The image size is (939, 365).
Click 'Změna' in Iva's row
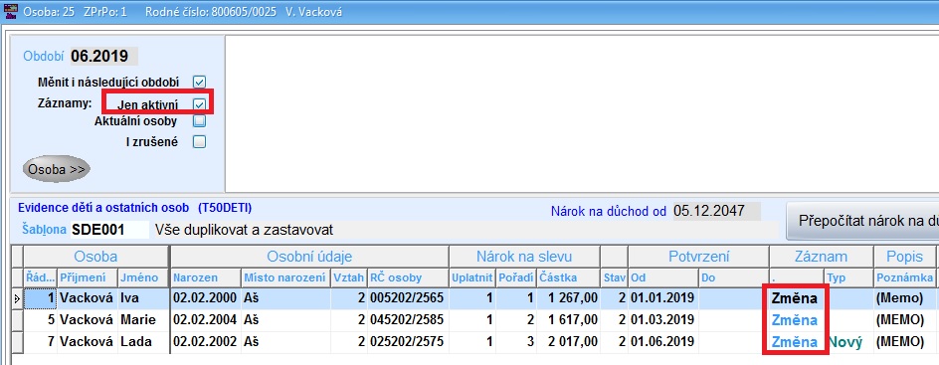tap(794, 298)
